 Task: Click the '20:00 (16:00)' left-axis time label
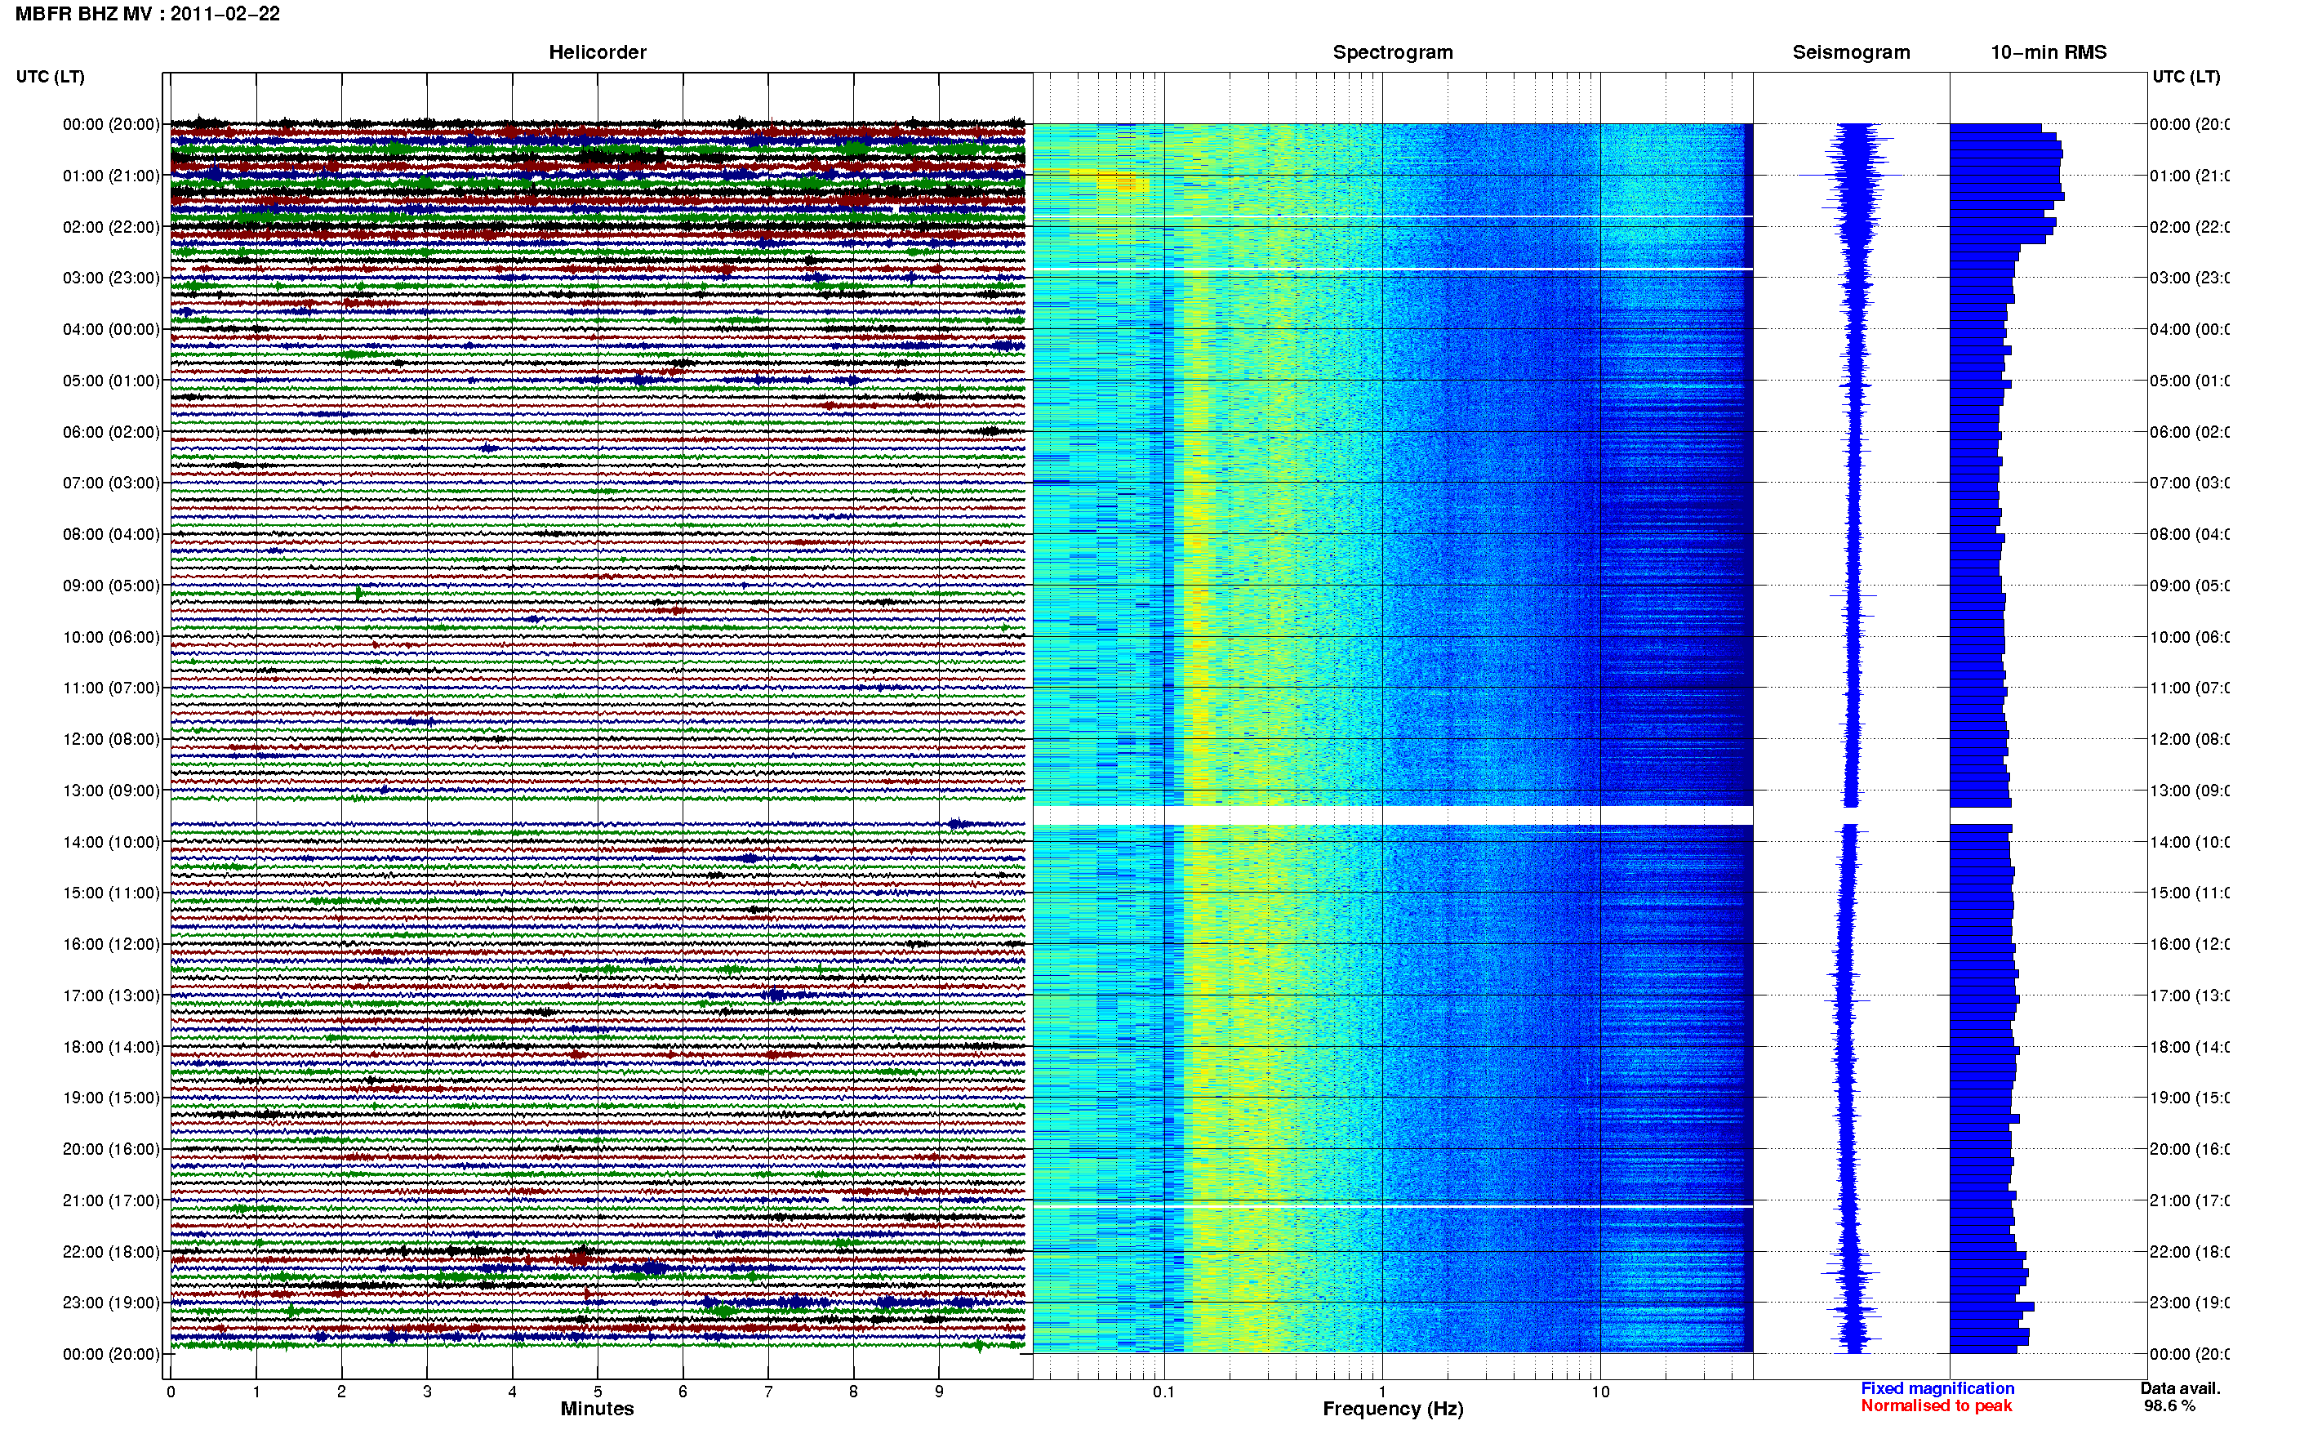111,1150
